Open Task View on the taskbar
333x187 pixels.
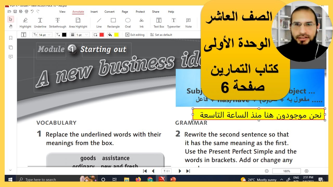114,179
